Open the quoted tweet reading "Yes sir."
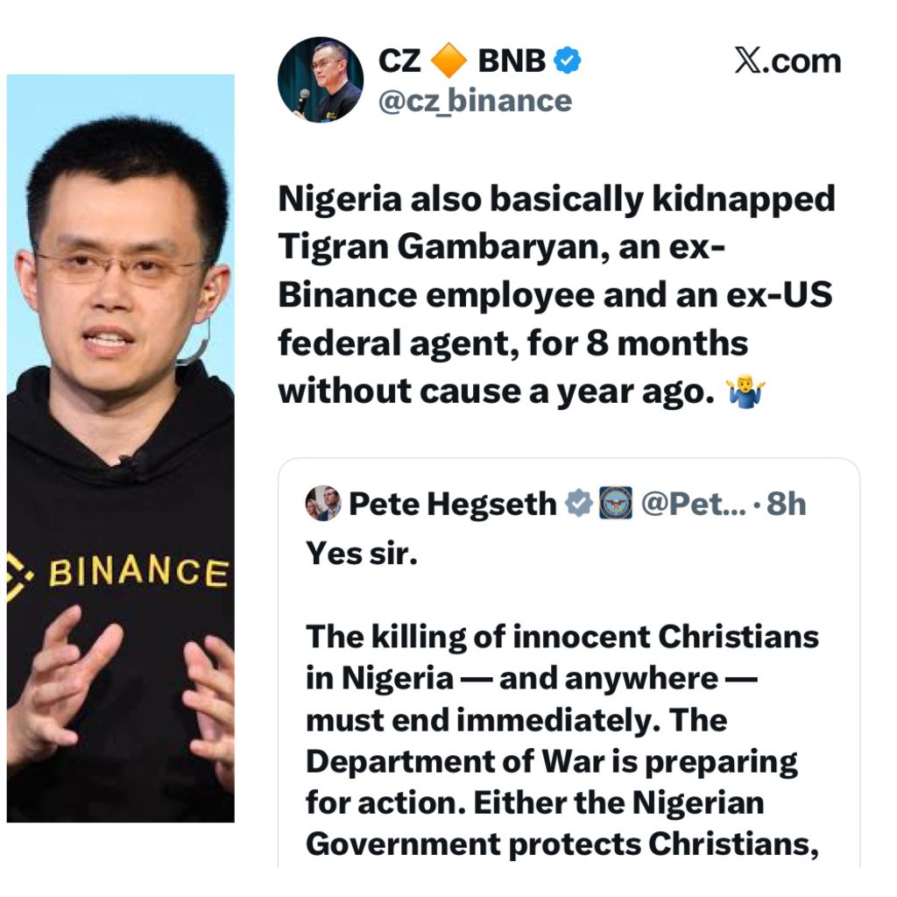897x897 pixels. (x=569, y=662)
